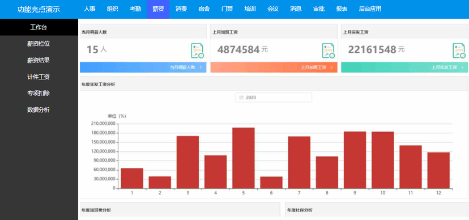Viewport: 469px width, 220px height.
Task: Click the arrow on the orange 上月加班工资 bar
Action: [332, 67]
